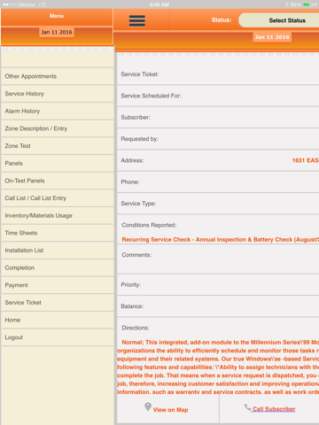The image size is (319, 425).
Task: Tap the 'Address:' row label
Action: (x=132, y=160)
